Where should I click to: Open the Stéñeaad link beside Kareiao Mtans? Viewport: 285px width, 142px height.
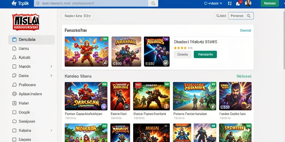[x=244, y=76]
